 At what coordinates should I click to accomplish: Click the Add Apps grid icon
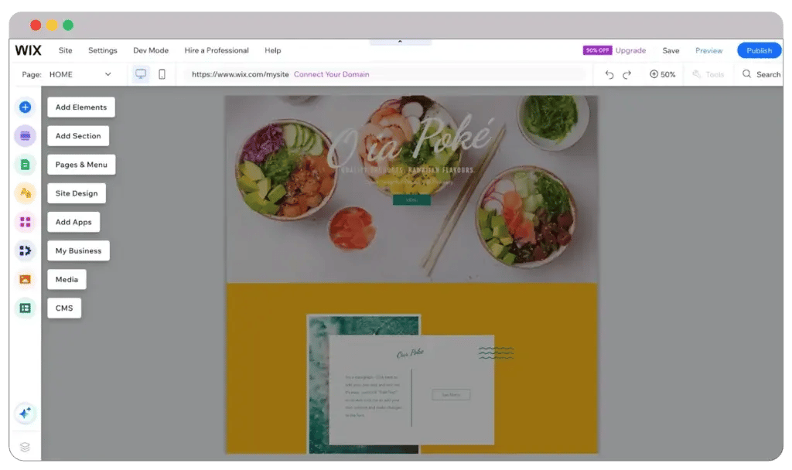click(x=25, y=222)
